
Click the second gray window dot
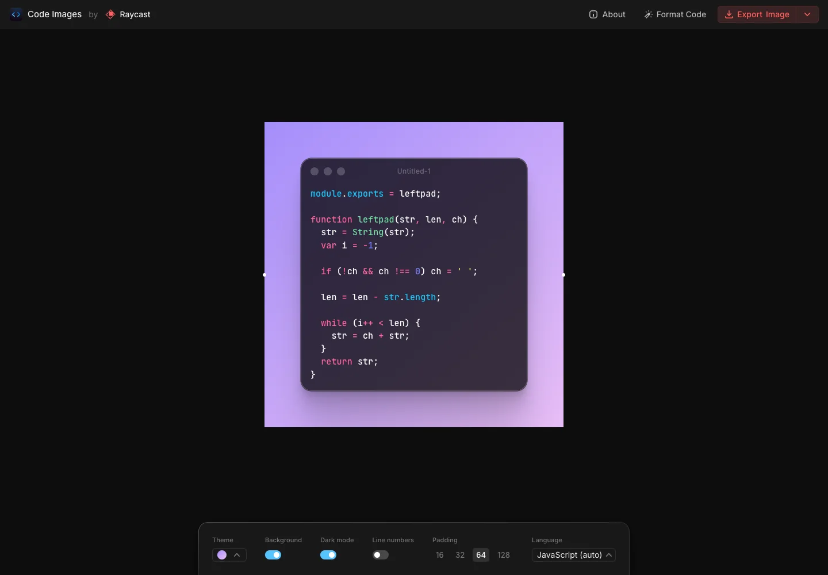coord(328,171)
